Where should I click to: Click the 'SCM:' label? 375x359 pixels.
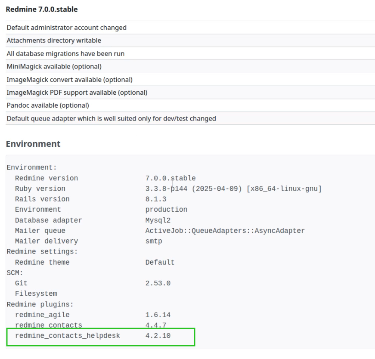15,273
